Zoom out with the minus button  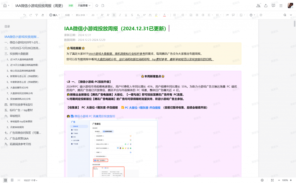pyautogui.click(x=279, y=180)
